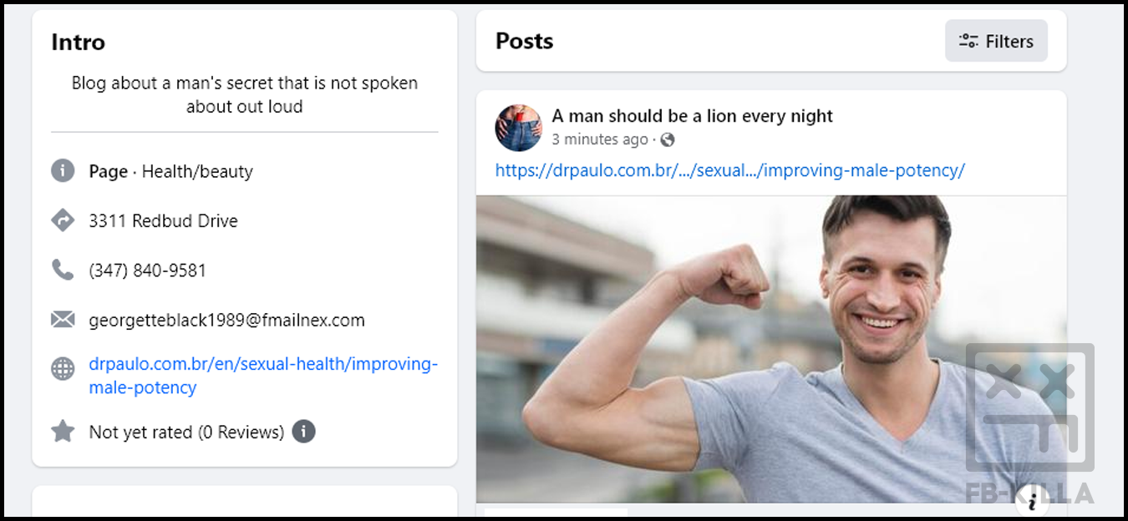1128x521 pixels.
Task: Click the "Not yet rated (0 Reviews)" text
Action: (186, 432)
